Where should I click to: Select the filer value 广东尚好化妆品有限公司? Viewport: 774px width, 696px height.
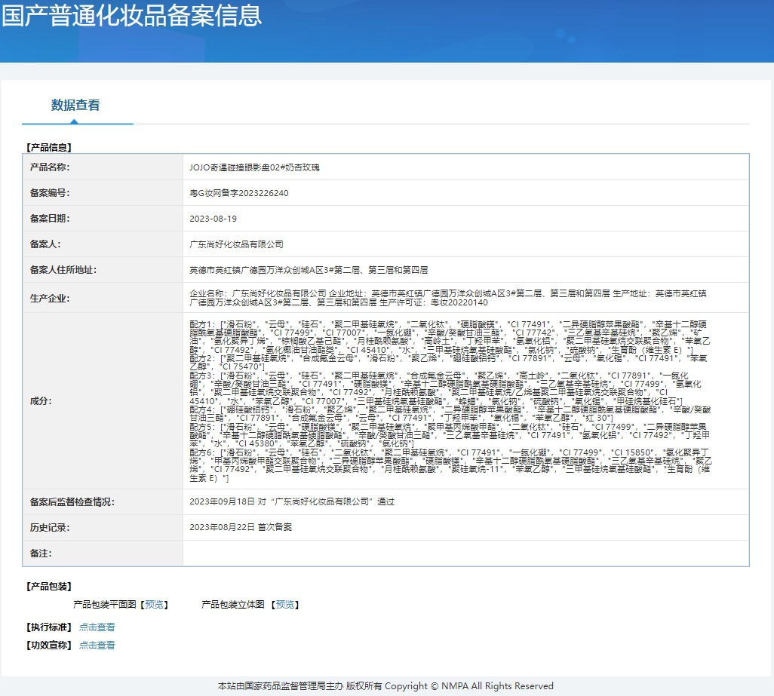(236, 244)
